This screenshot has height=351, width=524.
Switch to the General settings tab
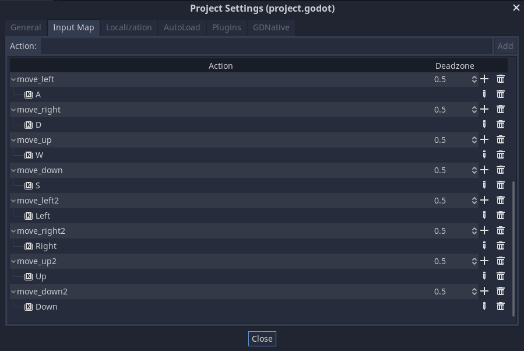point(24,27)
